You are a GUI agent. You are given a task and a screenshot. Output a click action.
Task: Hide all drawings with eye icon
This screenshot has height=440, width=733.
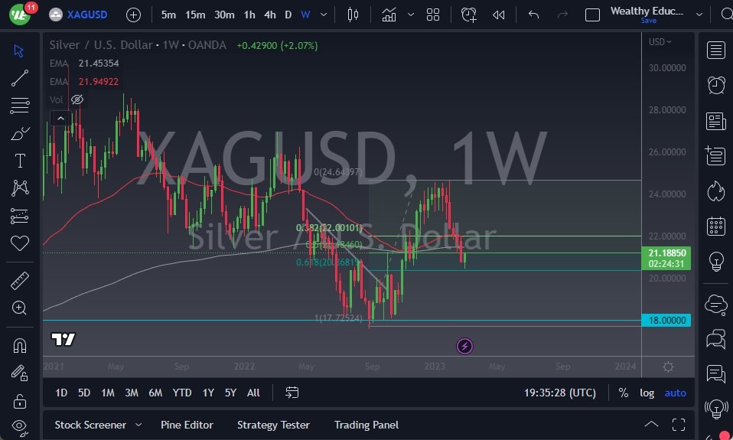[20, 426]
